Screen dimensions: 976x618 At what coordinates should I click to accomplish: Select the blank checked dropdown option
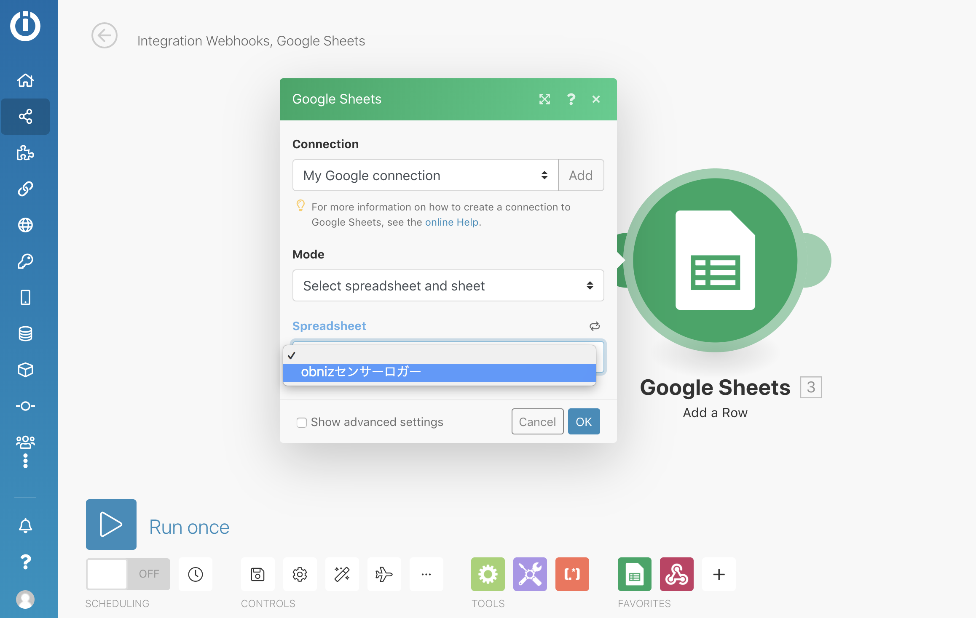pos(440,355)
